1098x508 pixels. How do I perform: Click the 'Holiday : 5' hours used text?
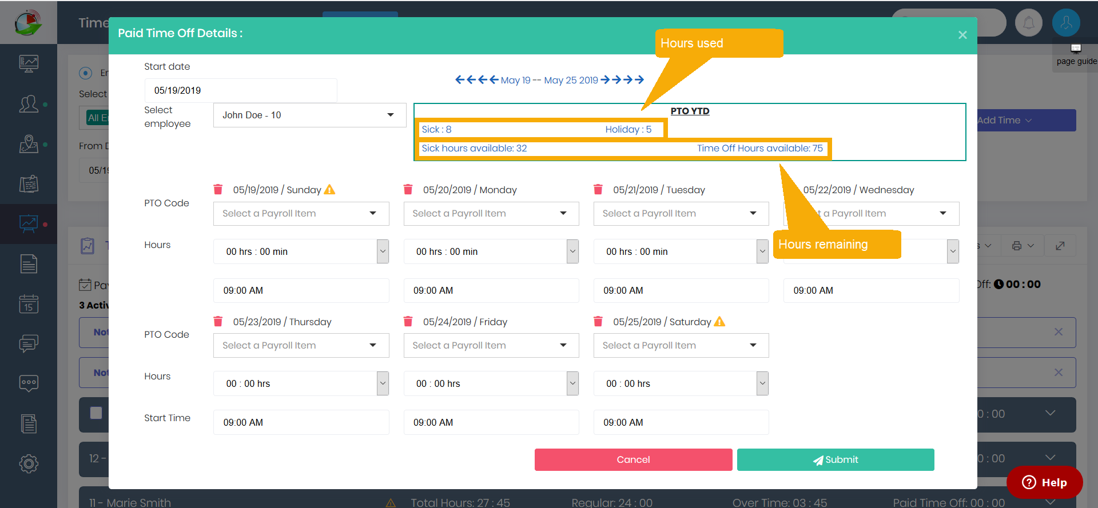pyautogui.click(x=628, y=129)
